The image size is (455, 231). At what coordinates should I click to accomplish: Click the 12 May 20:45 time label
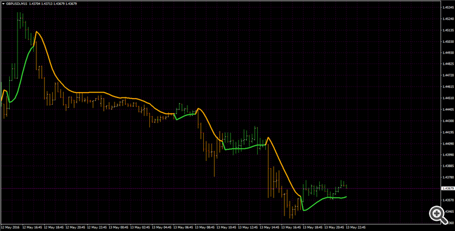pyautogui.click(x=76, y=227)
